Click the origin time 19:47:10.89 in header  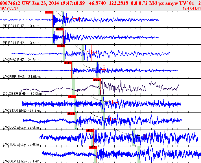[73, 3]
